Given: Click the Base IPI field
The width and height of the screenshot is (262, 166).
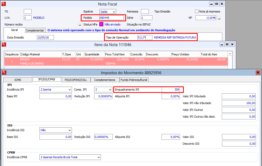Looking at the screenshot, I should [56, 96].
